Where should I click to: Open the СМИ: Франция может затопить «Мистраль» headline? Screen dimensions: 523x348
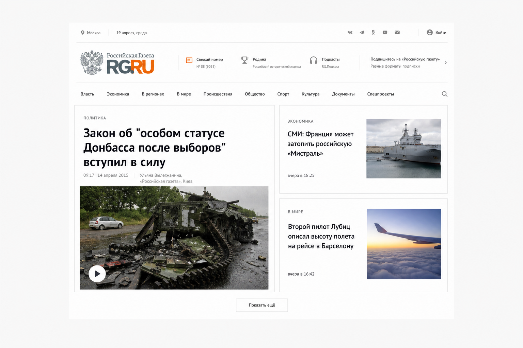[x=320, y=144]
